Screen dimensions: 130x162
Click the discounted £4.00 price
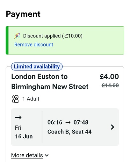pos(109,77)
